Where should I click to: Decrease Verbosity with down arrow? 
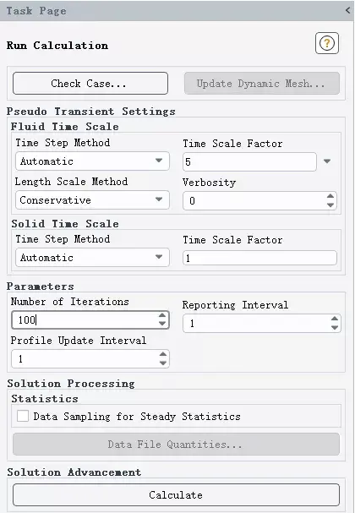click(x=330, y=205)
